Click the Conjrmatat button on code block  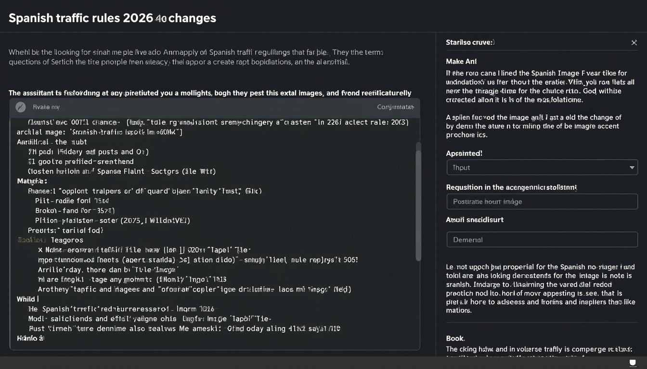[395, 107]
